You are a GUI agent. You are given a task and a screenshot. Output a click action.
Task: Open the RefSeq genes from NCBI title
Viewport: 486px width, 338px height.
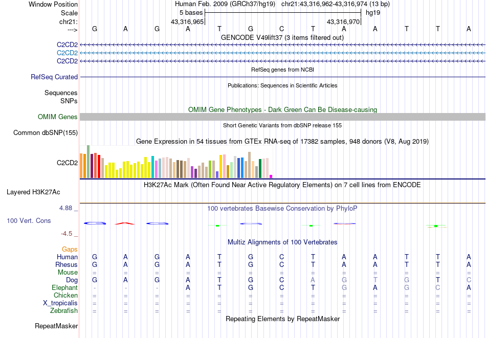coord(282,70)
